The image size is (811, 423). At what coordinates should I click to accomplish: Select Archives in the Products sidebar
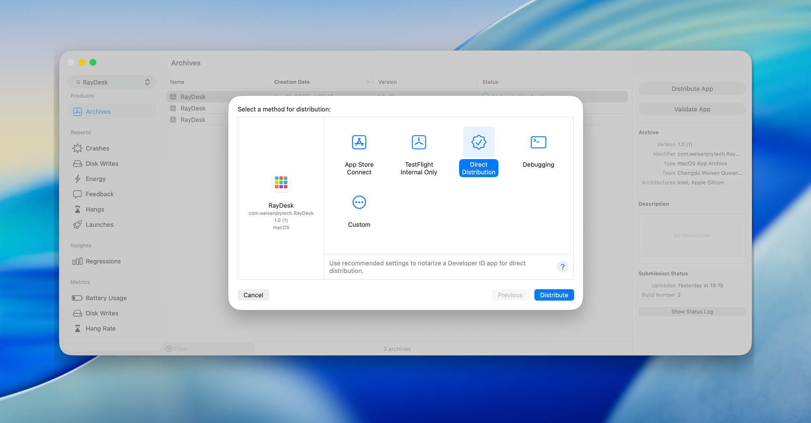pyautogui.click(x=98, y=112)
